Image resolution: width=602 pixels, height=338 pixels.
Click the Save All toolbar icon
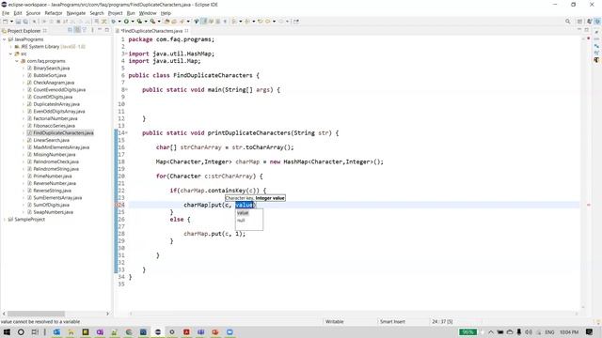(x=25, y=22)
